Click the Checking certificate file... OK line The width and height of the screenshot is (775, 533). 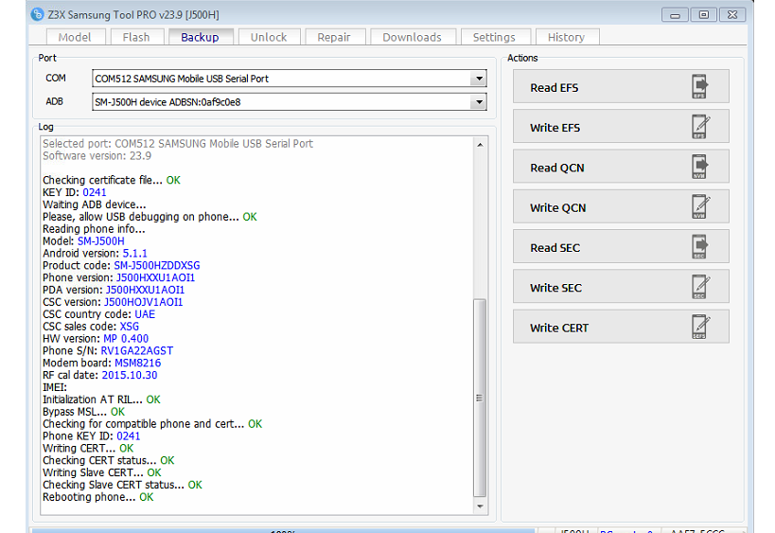tap(112, 180)
